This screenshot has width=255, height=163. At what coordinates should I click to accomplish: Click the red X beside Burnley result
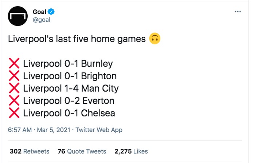pyautogui.click(x=14, y=64)
